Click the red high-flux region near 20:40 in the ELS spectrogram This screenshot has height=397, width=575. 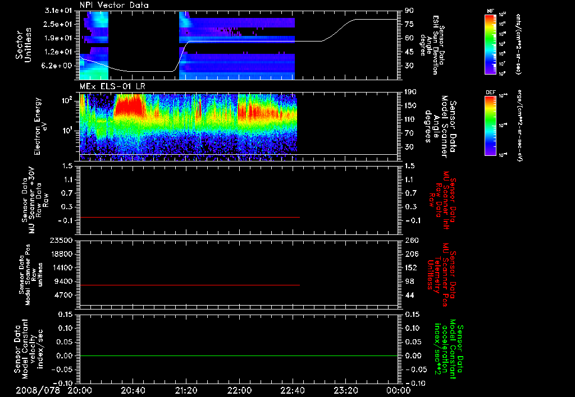coord(129,105)
